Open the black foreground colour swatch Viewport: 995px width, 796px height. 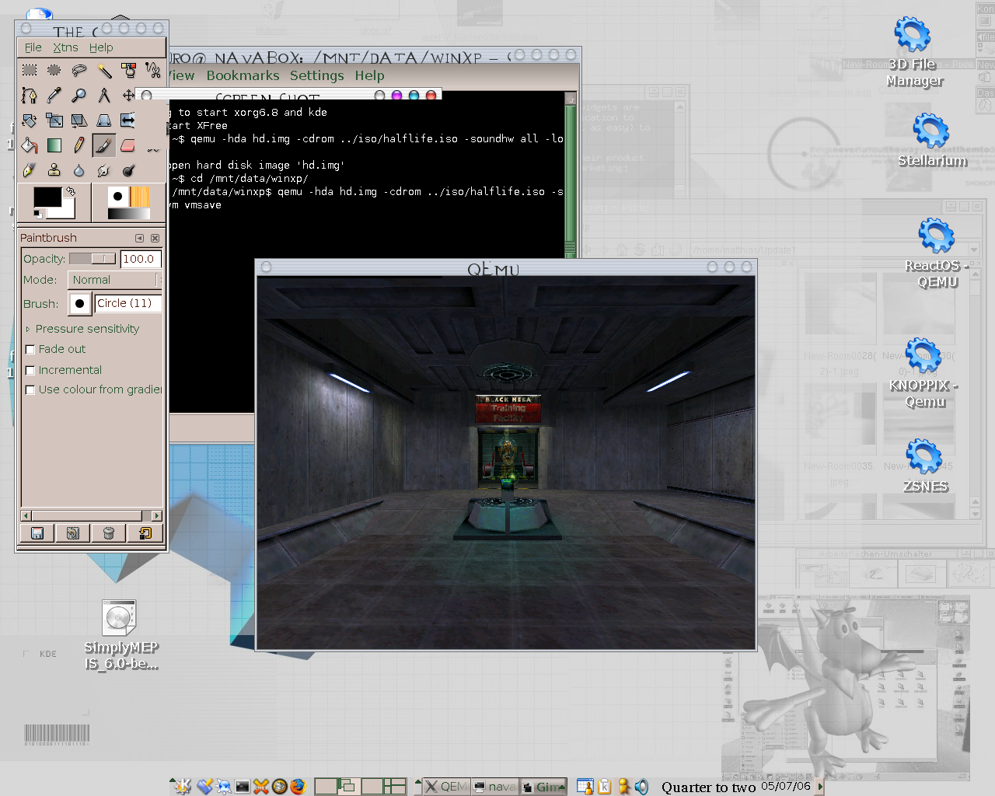tap(47, 197)
